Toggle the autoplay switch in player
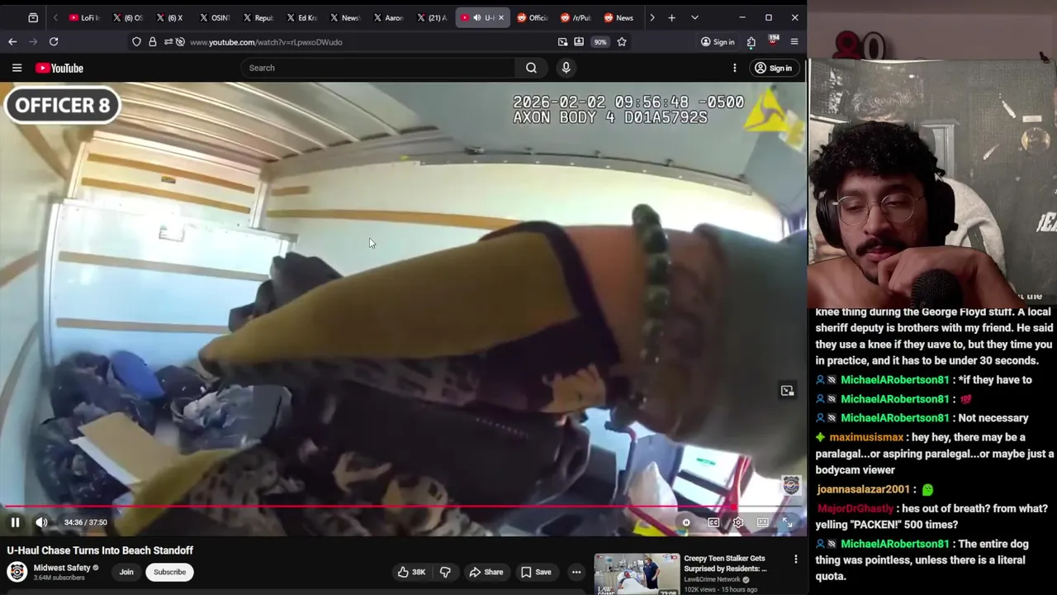The height and width of the screenshot is (595, 1057). pos(686,522)
